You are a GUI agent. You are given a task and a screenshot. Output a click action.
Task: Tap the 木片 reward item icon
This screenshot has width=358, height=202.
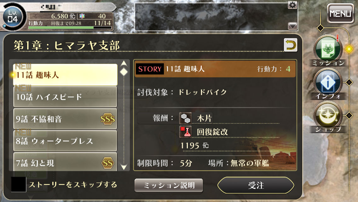point(185,118)
